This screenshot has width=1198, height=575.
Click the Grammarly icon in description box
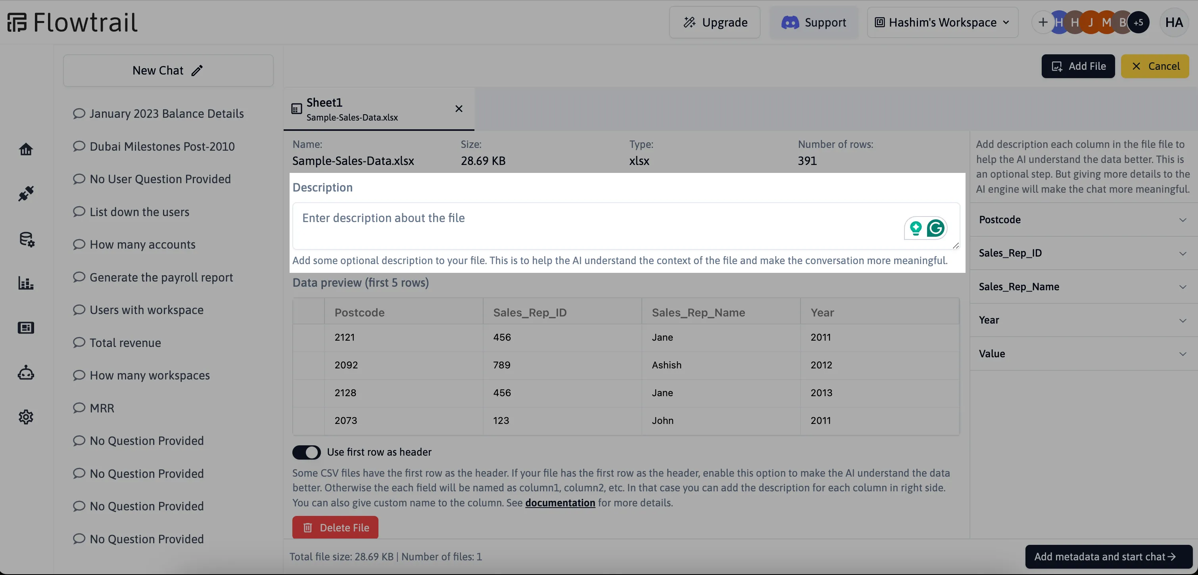[935, 228]
